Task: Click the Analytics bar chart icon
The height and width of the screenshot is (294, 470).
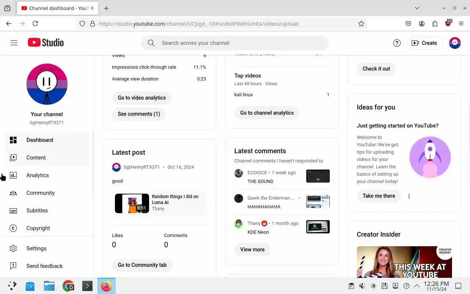Action: pos(13,175)
